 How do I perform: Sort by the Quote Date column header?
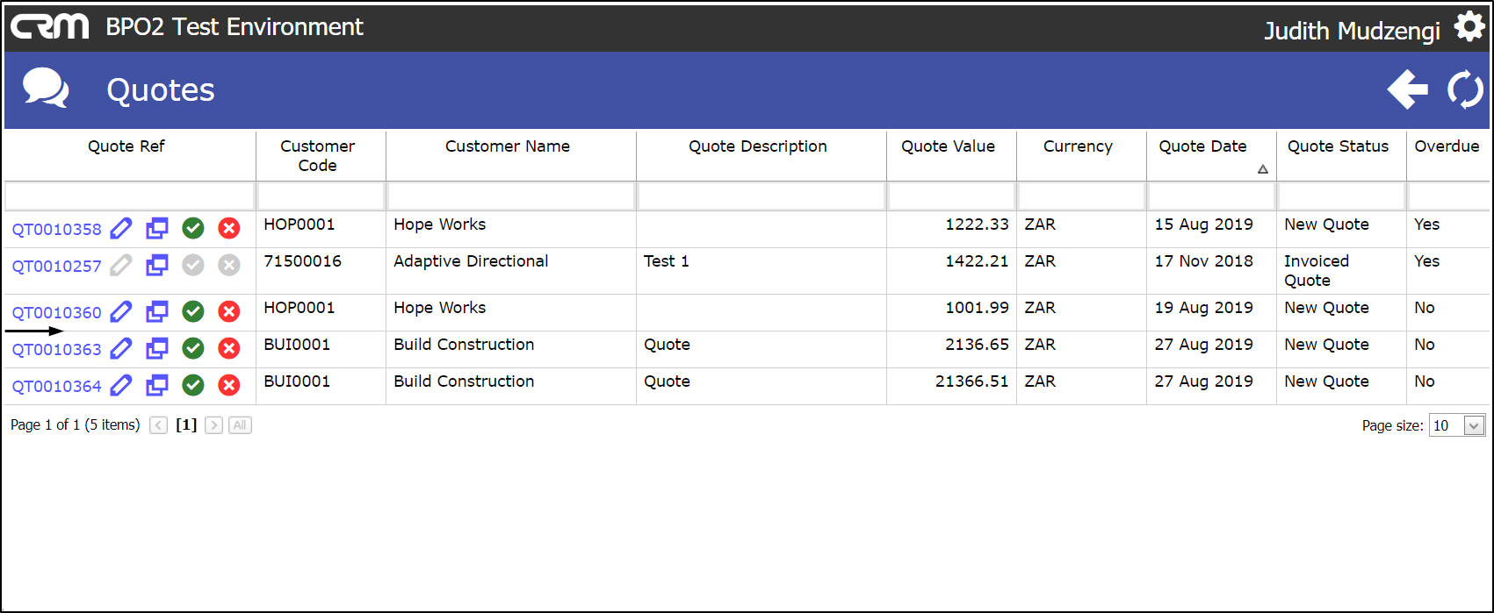[x=1202, y=146]
